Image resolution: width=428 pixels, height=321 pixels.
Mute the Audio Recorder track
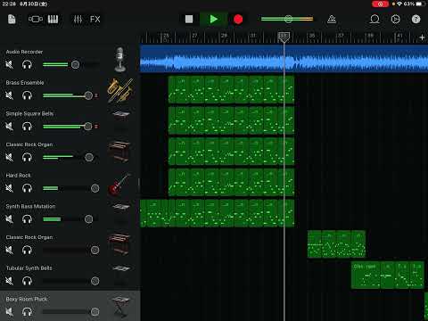(9, 64)
